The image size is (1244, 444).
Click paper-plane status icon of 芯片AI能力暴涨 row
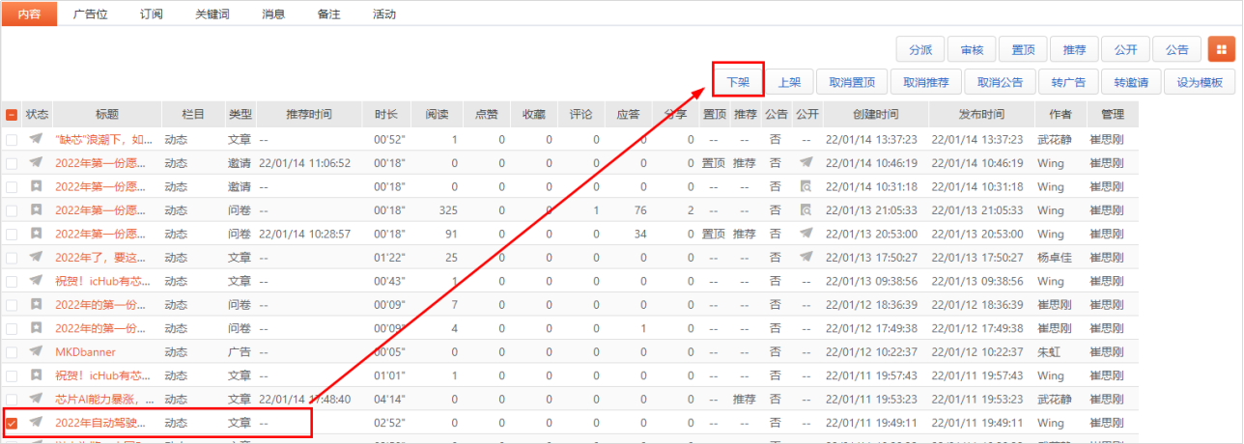[36, 399]
